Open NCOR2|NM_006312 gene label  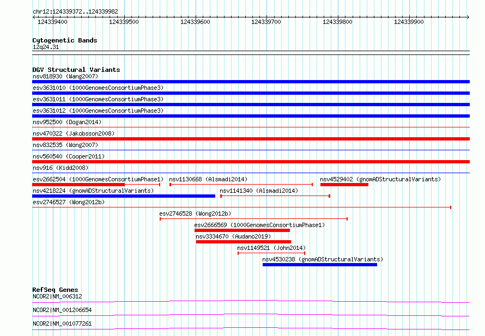pyautogui.click(x=58, y=296)
